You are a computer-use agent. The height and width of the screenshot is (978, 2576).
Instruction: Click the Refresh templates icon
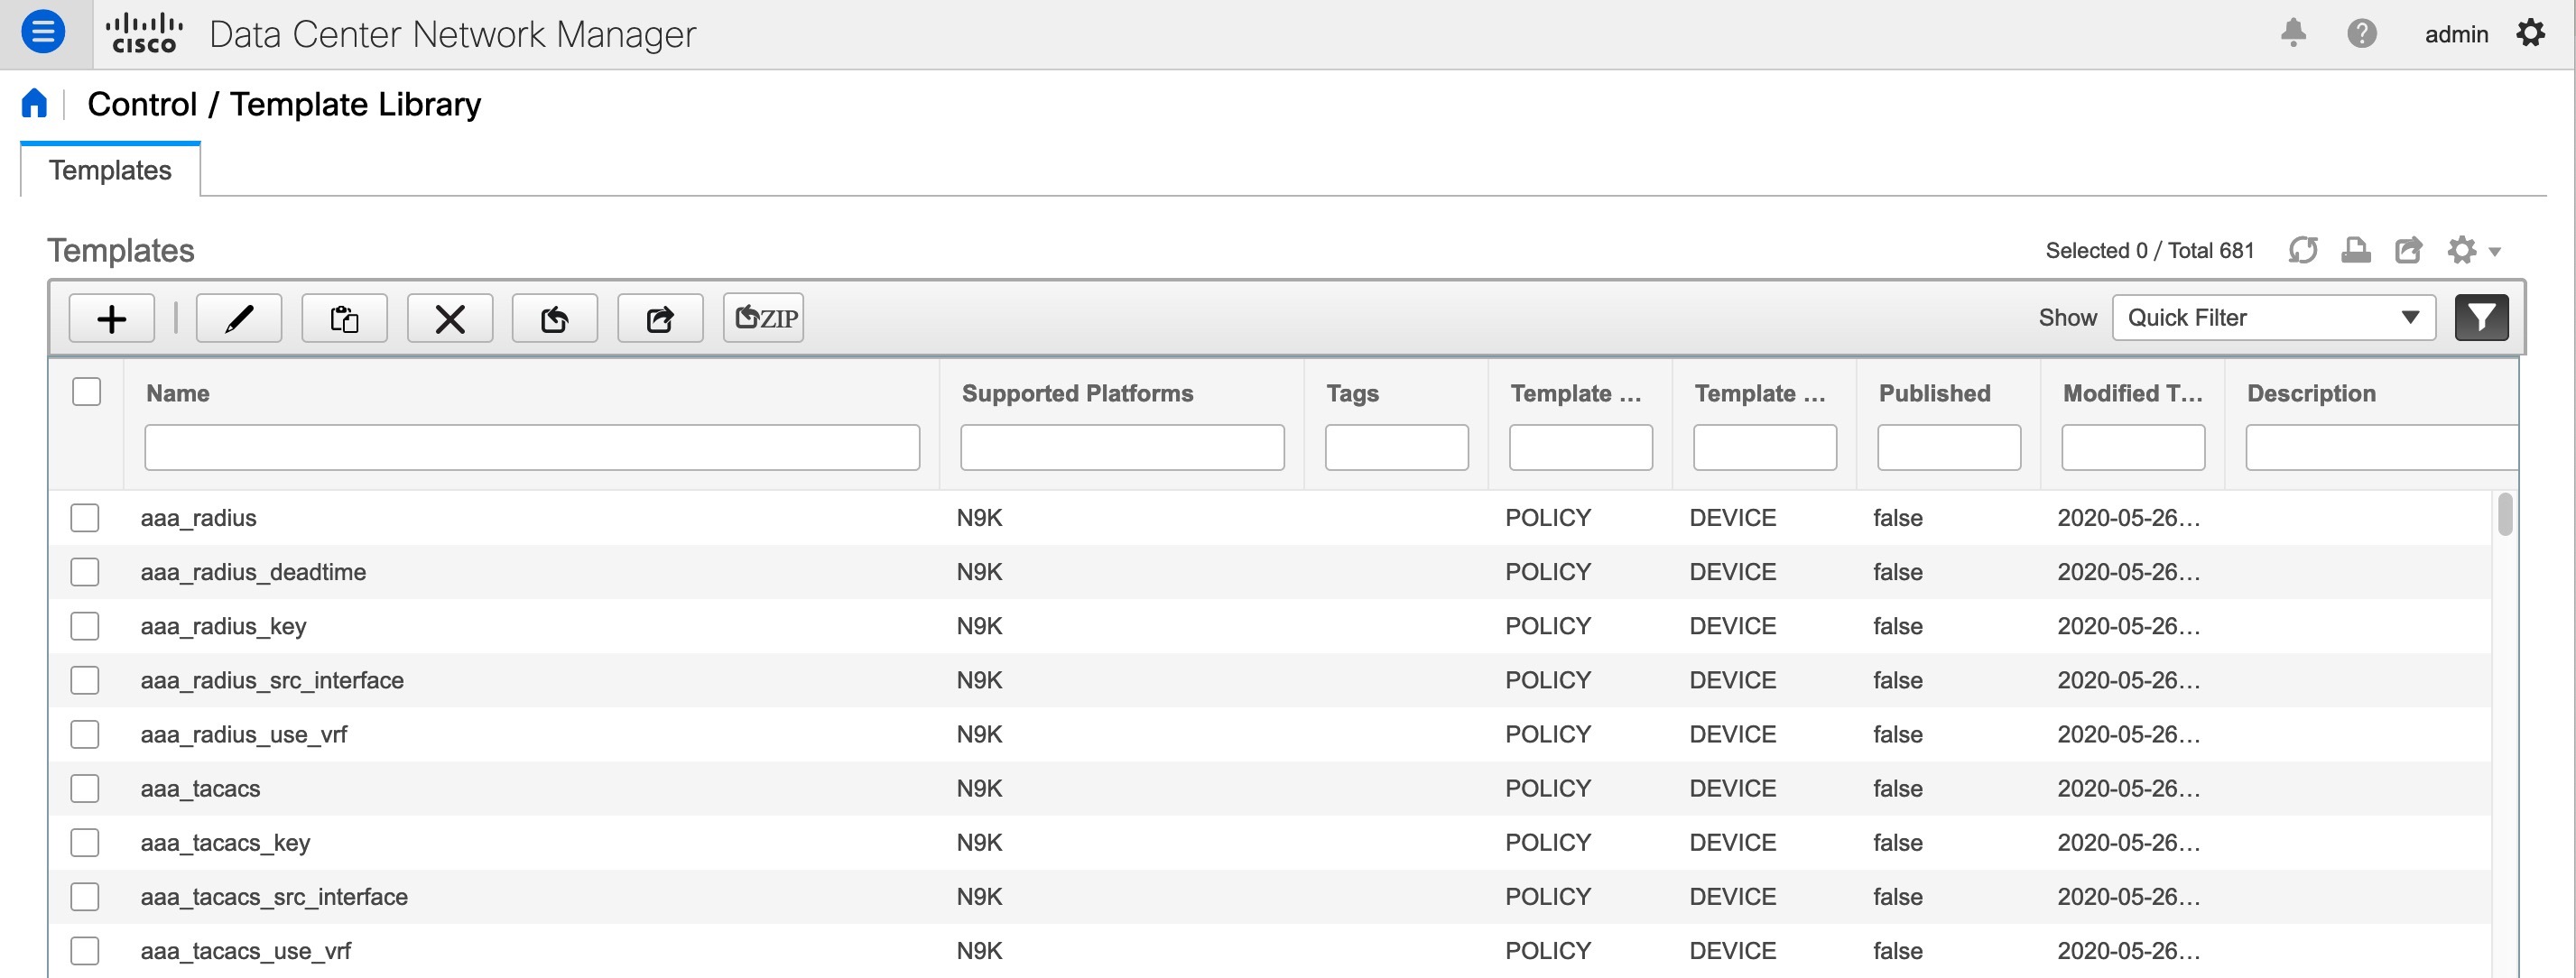(x=2303, y=250)
